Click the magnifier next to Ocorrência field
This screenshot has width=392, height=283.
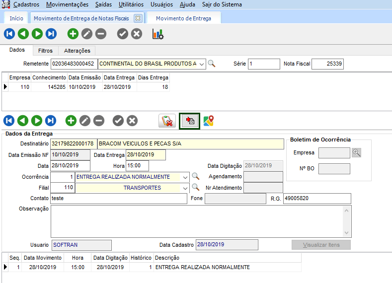click(x=196, y=177)
